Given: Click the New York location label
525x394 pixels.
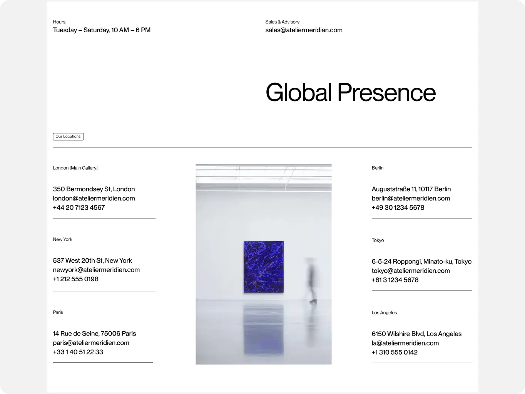Looking at the screenshot, I should 62,239.
